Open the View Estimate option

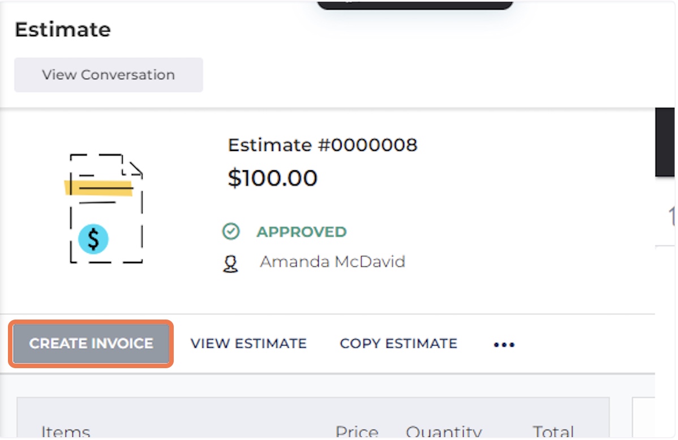coord(248,343)
